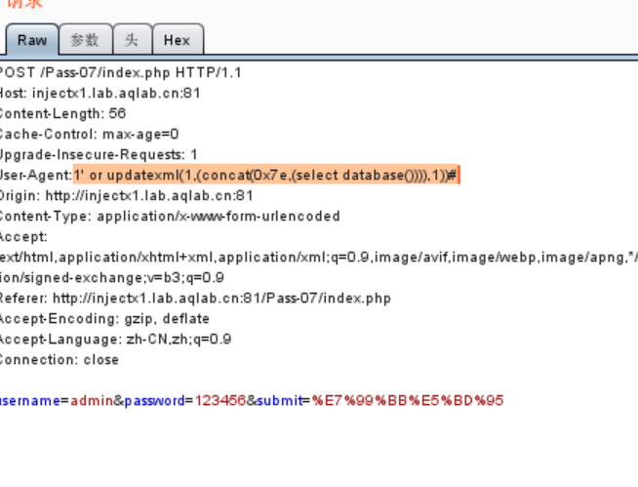Click the Host: injectx1.lab.aqlab.cn:81 header line
638x487 pixels.
(x=100, y=94)
